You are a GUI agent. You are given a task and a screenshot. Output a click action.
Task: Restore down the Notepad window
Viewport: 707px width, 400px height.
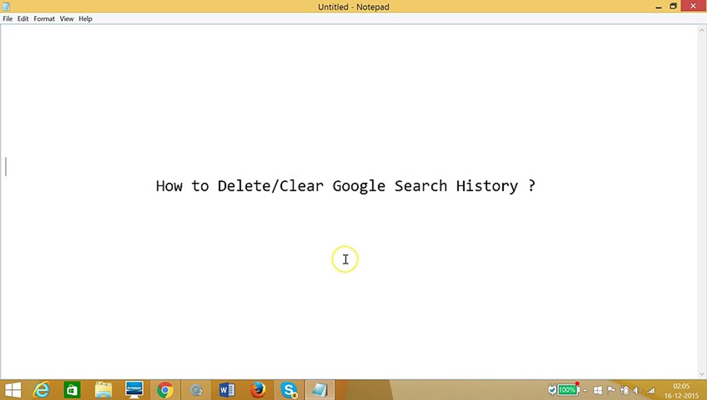(x=673, y=7)
